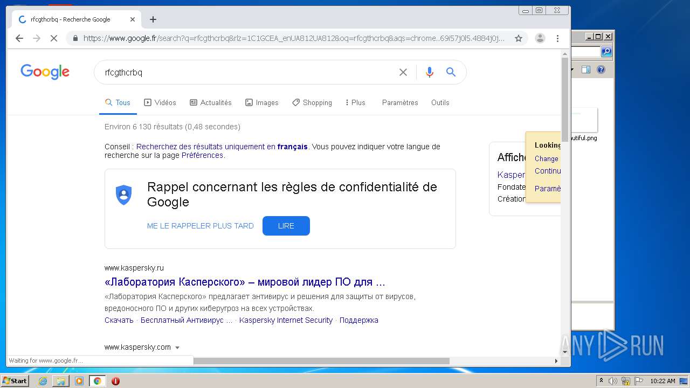Open the Outils search tools
The image size is (690, 388).
440,102
